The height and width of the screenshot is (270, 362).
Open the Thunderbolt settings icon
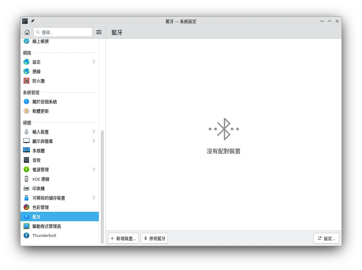26,235
